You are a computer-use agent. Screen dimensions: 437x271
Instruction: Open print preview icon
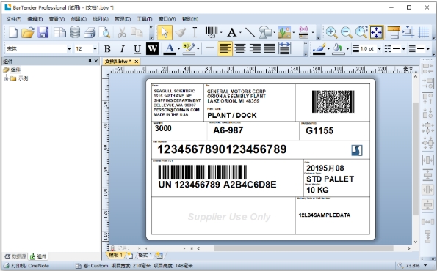104,32
